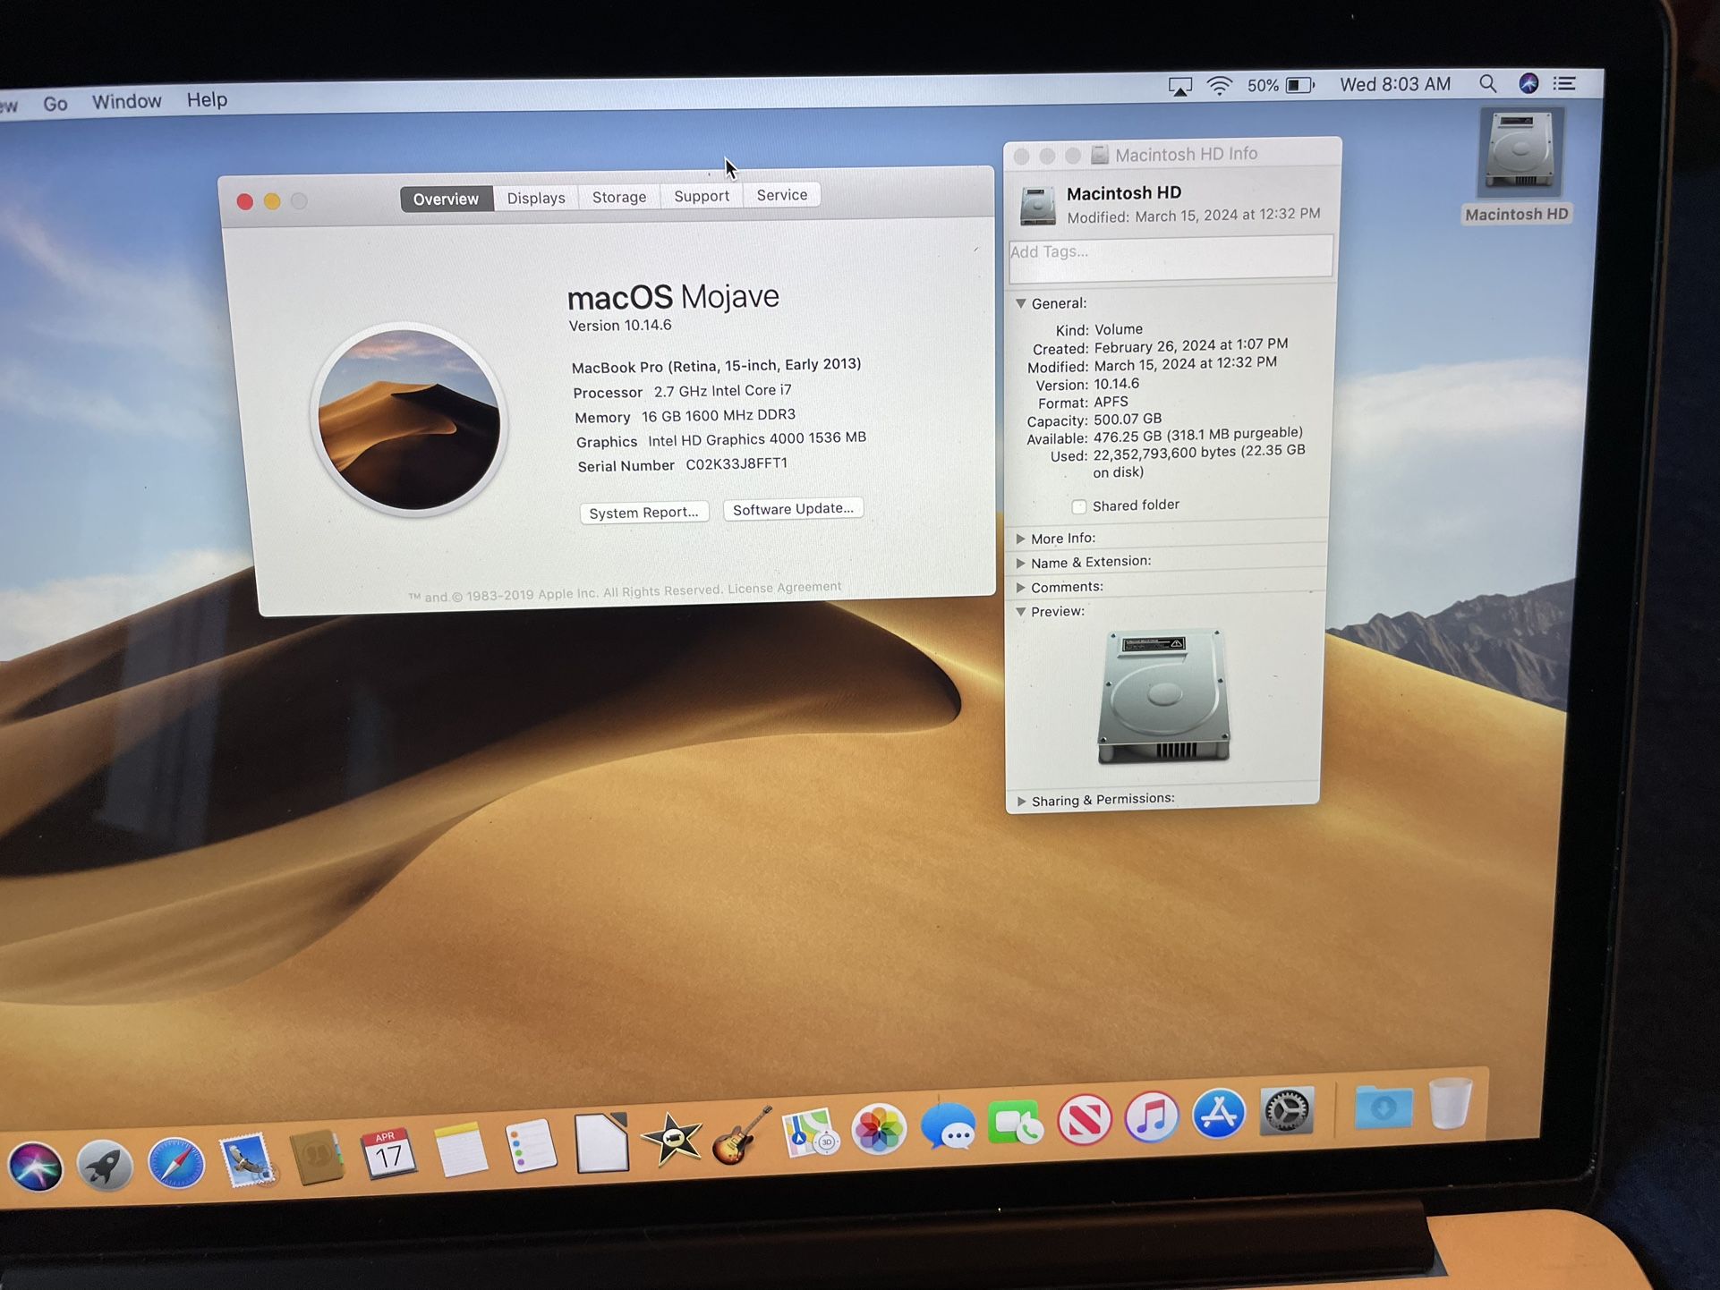Screen dimensions: 1720x1290
Task: Open Notification Center list icon
Action: tap(1564, 83)
